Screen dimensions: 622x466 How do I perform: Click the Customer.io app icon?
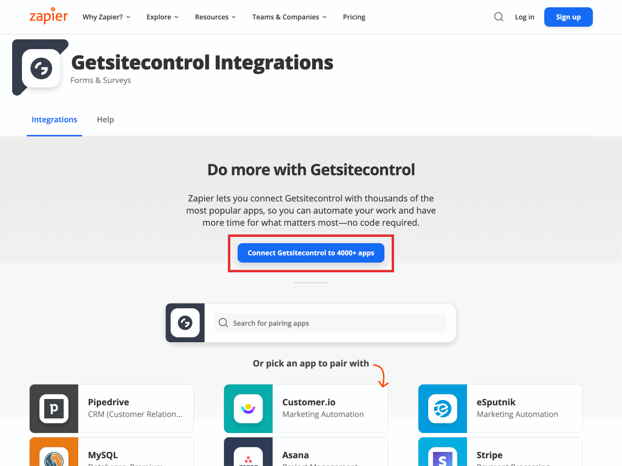coord(248,408)
